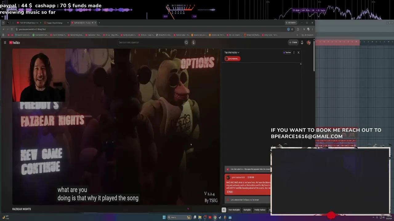Open Task View on the taskbar
The width and height of the screenshot is (394, 221).
coord(195,217)
